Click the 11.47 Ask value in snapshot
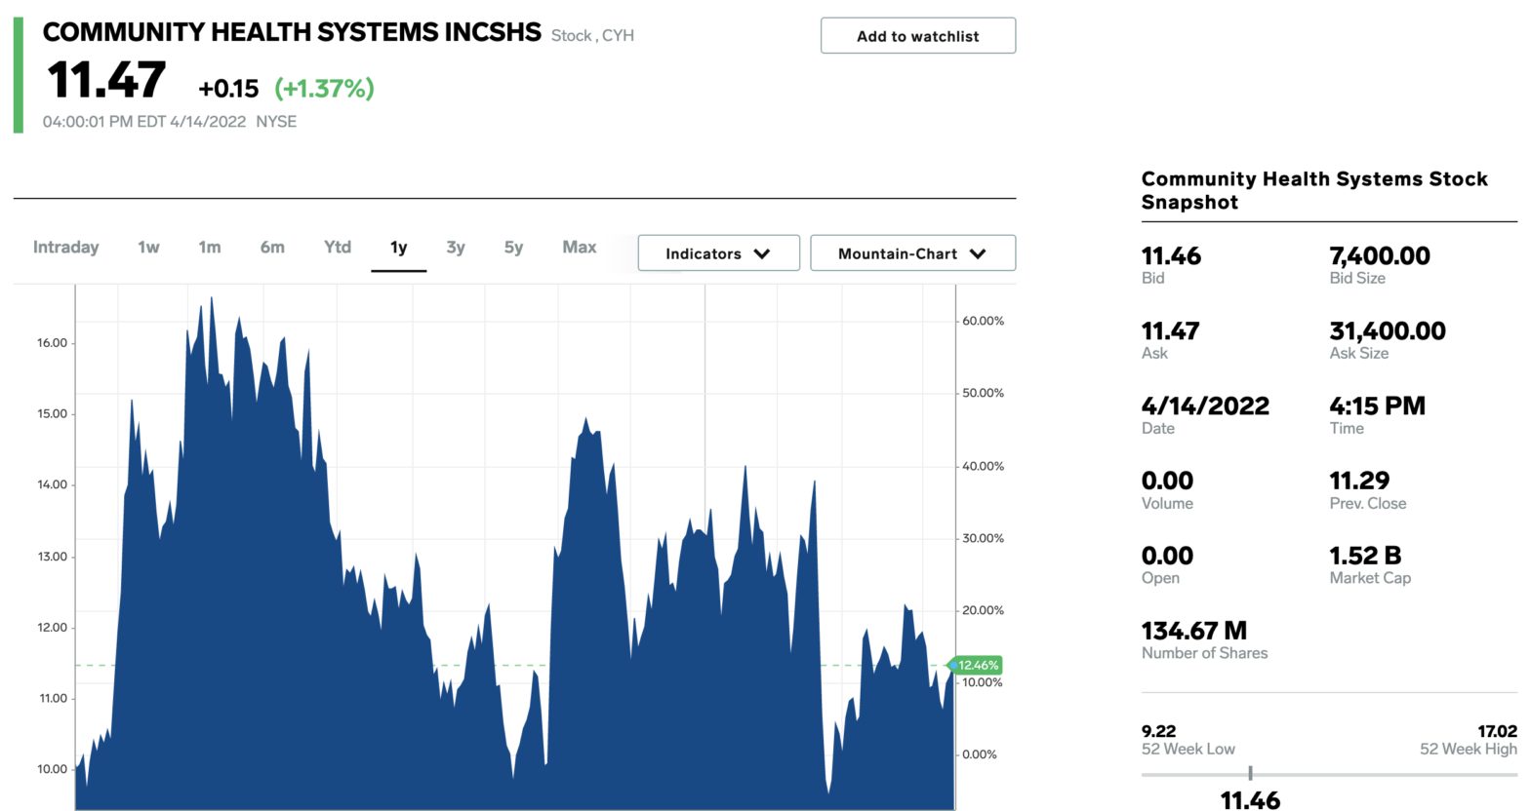The width and height of the screenshot is (1530, 811). tap(1170, 331)
